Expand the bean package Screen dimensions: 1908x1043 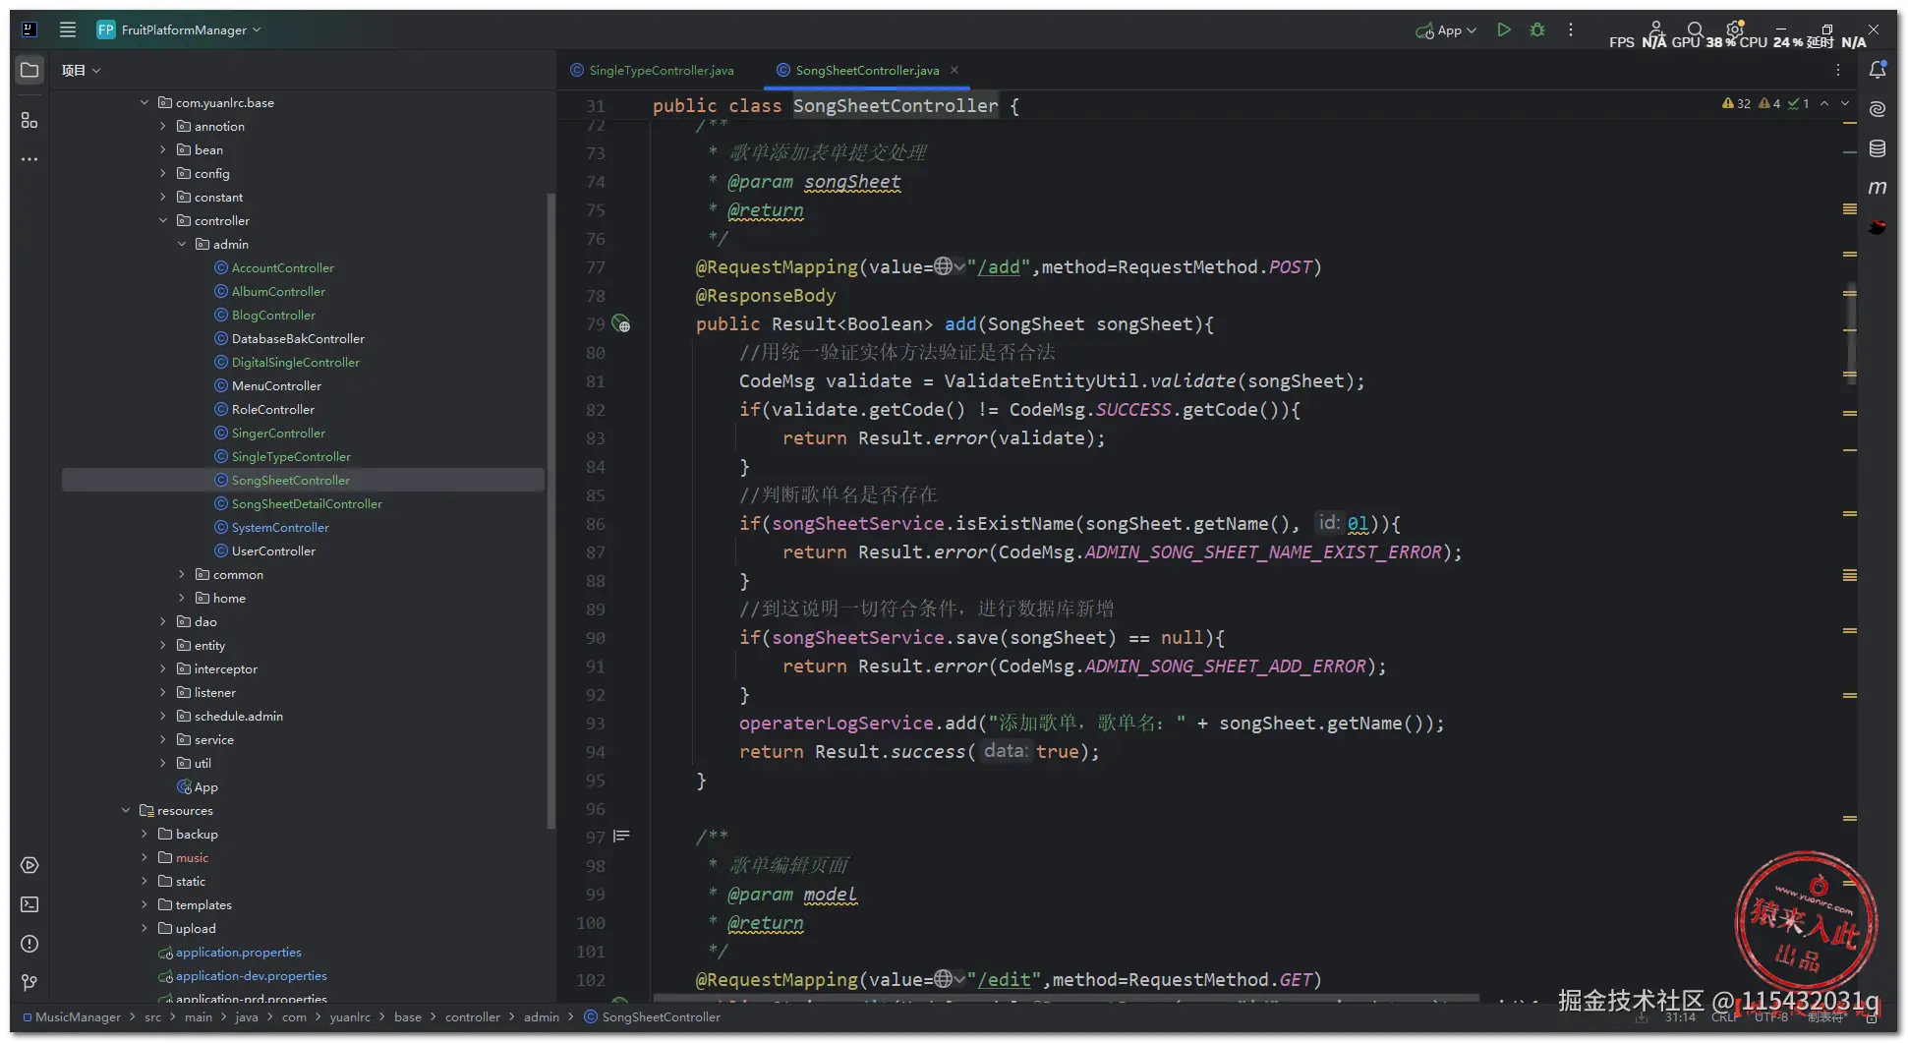pyautogui.click(x=163, y=149)
